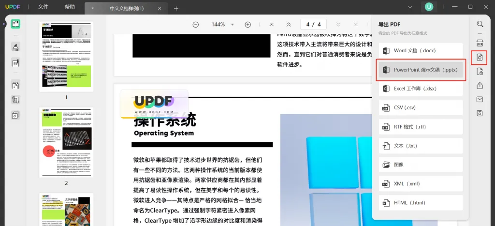Go to next page arrow
This screenshot has width=495, height=226.
[x=338, y=24]
